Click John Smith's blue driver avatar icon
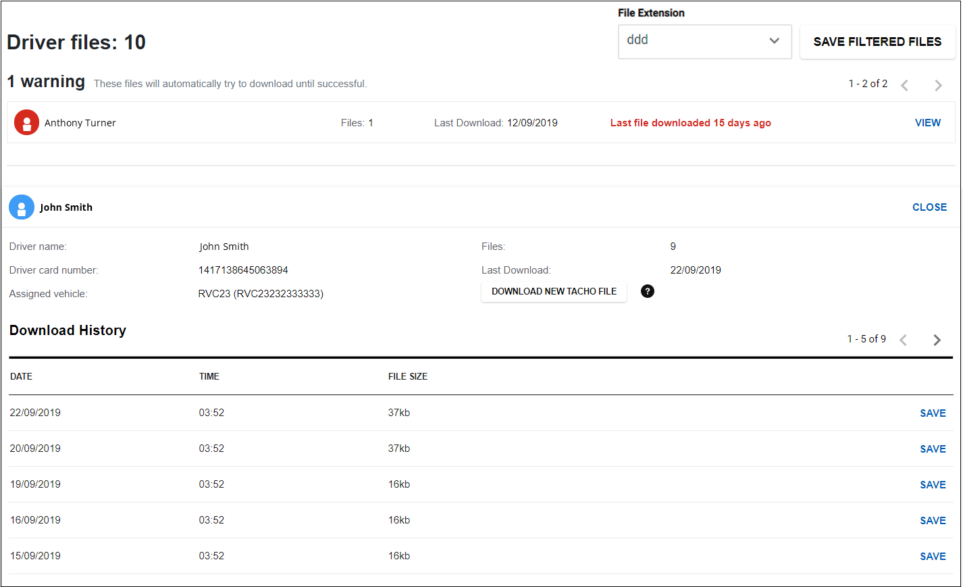Image resolution: width=963 pixels, height=587 pixels. click(21, 207)
